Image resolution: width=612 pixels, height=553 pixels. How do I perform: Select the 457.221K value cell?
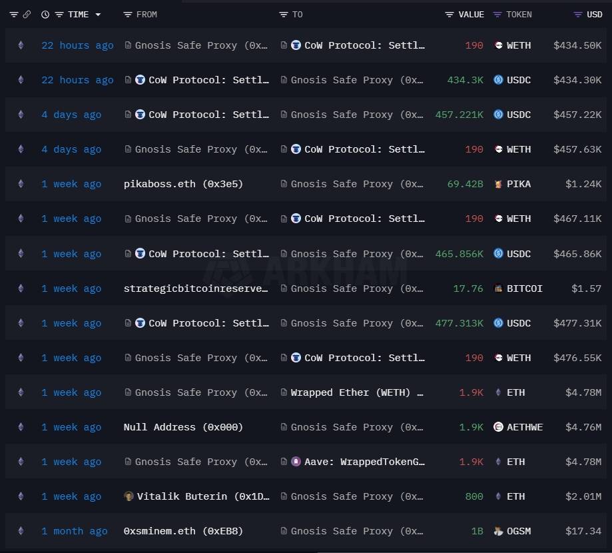(459, 115)
